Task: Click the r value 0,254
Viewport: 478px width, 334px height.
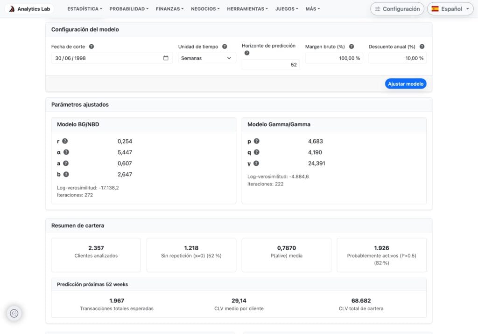Action: (125, 141)
